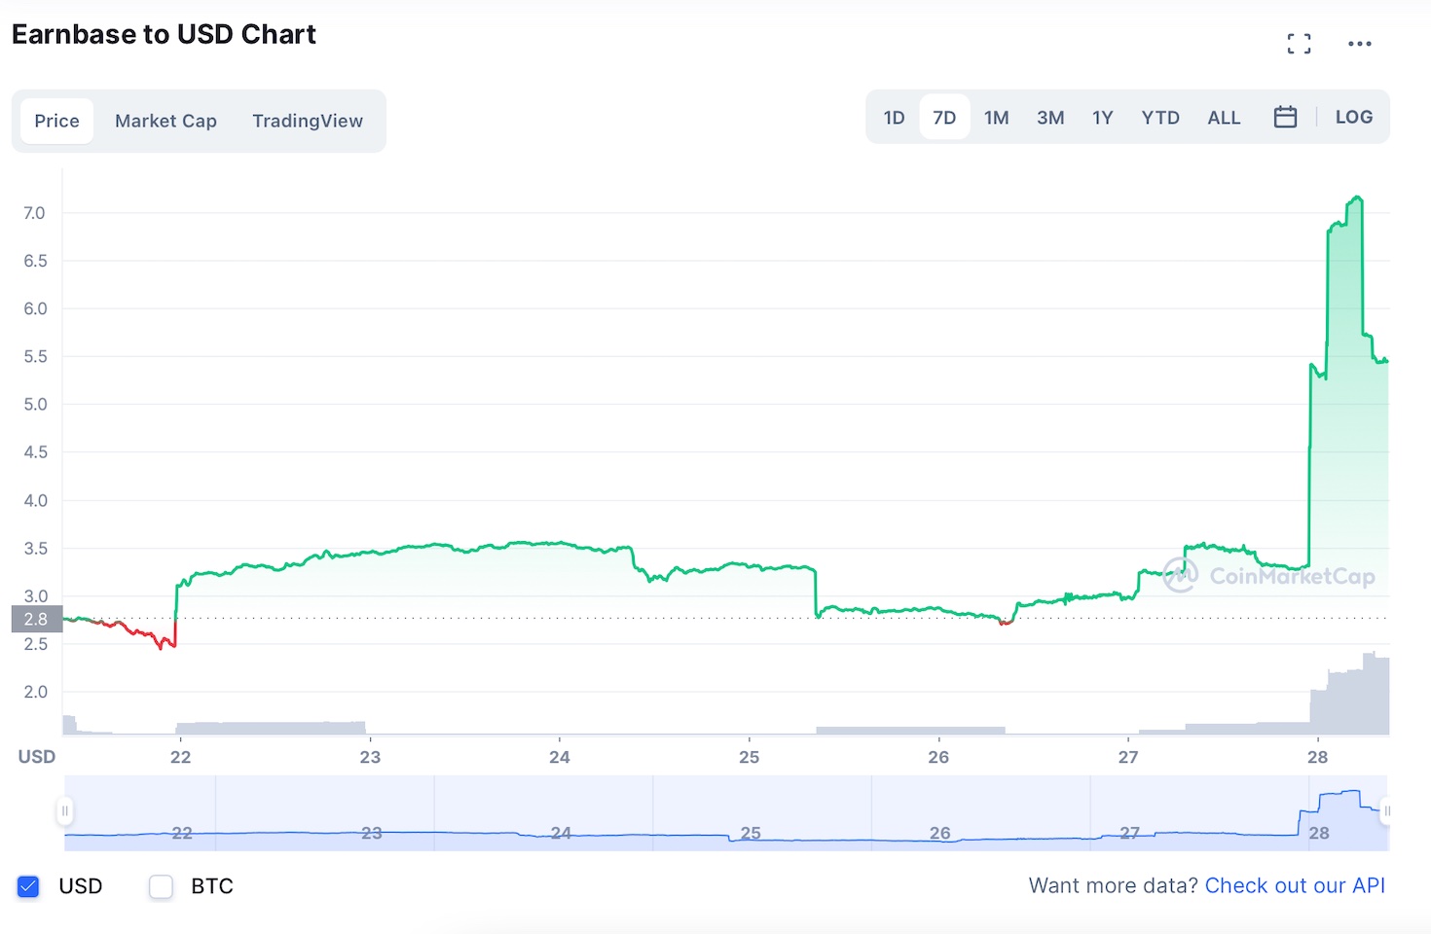Open the Check out our API link
The height and width of the screenshot is (934, 1431).
(1295, 885)
